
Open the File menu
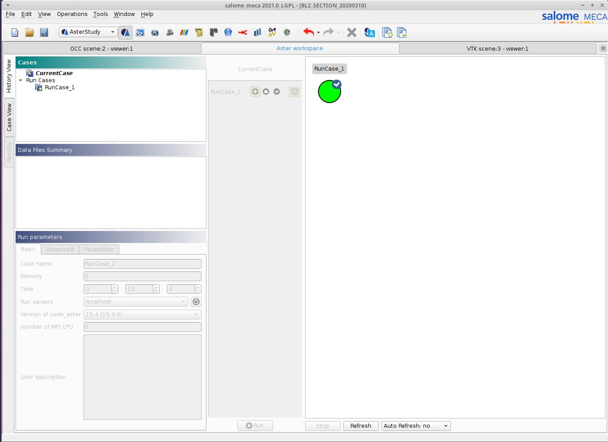point(10,14)
